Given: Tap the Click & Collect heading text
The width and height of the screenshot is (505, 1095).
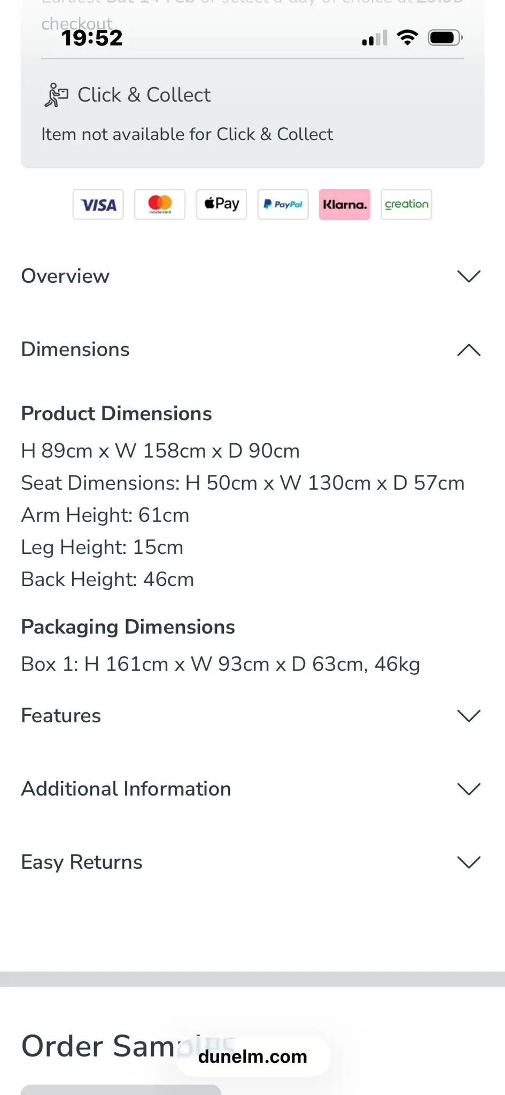Looking at the screenshot, I should pyautogui.click(x=144, y=95).
